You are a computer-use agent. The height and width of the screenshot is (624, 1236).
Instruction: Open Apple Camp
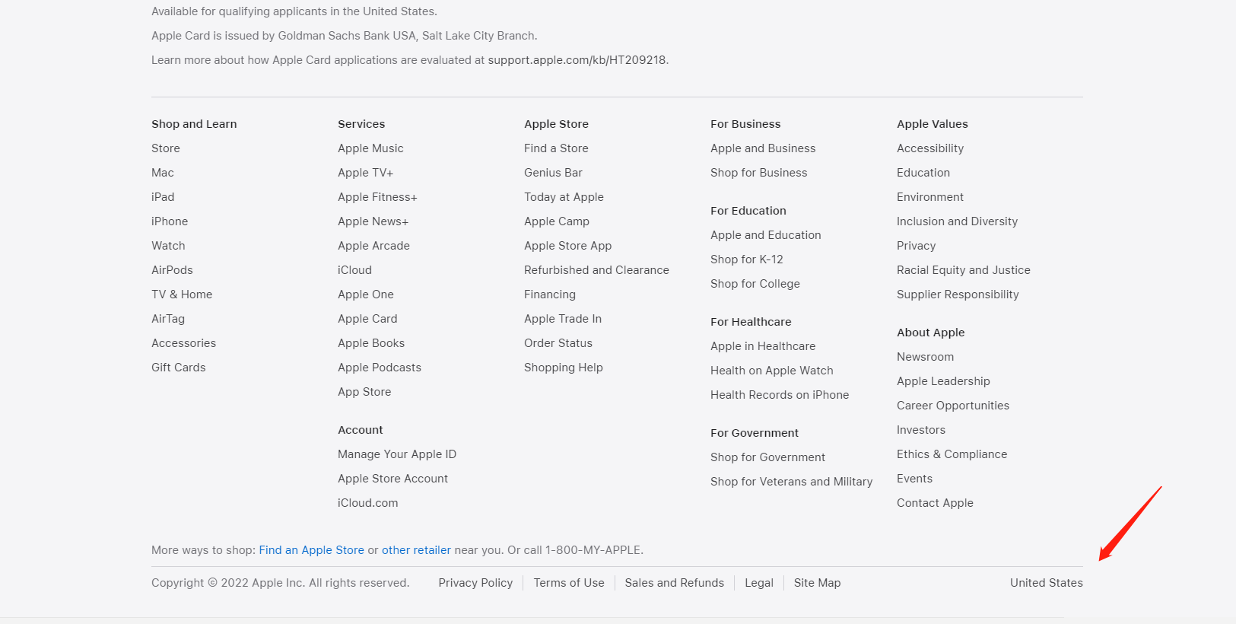coord(557,221)
